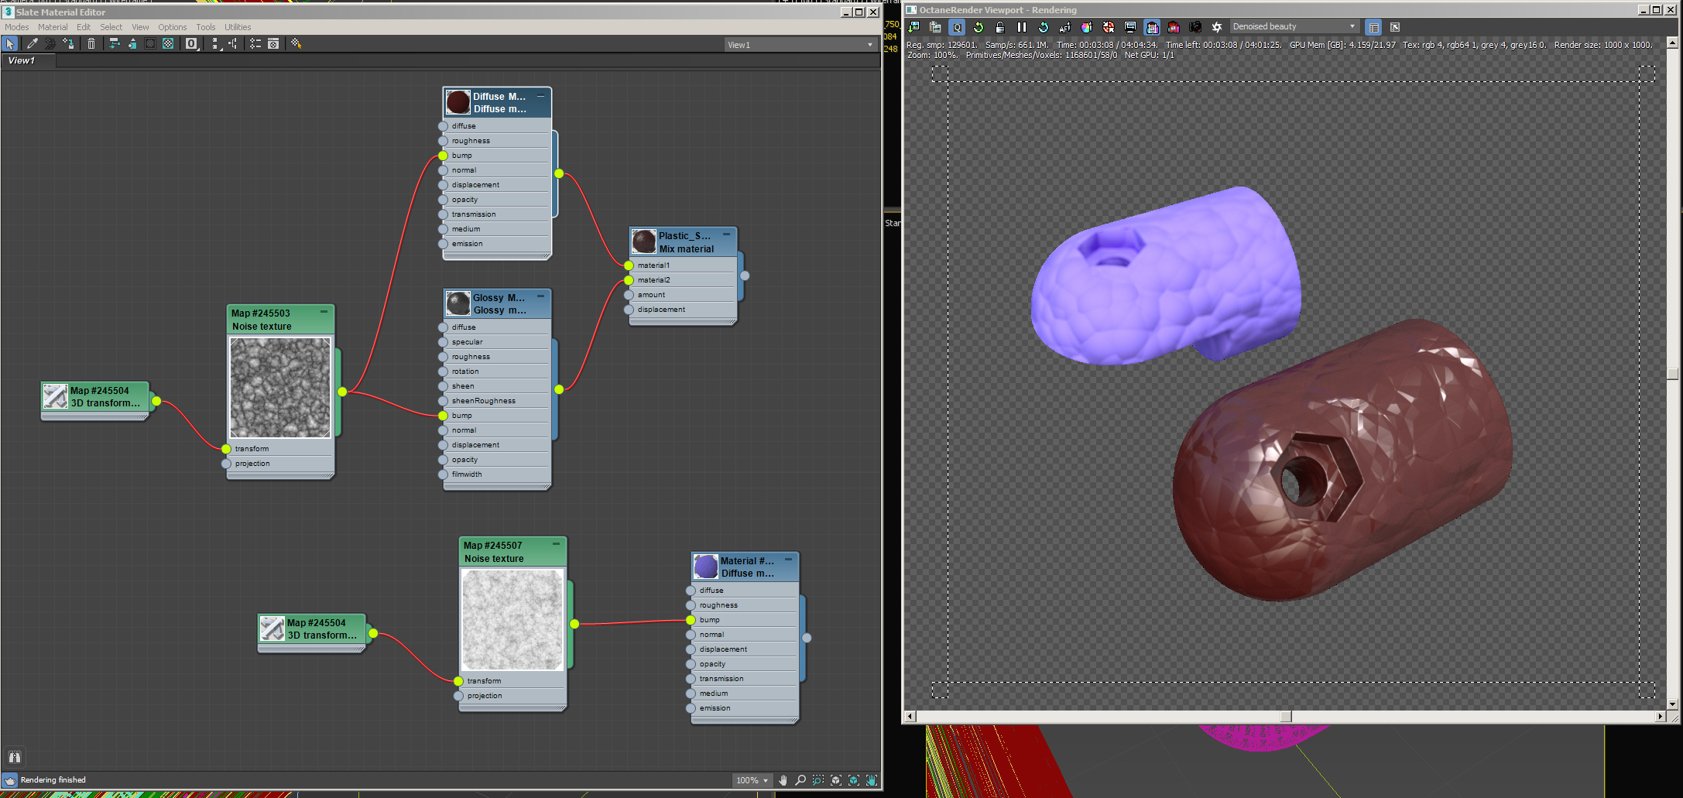Viewport: 1683px width, 798px height.
Task: Click the Octane Q toolbar button
Action: click(x=958, y=27)
